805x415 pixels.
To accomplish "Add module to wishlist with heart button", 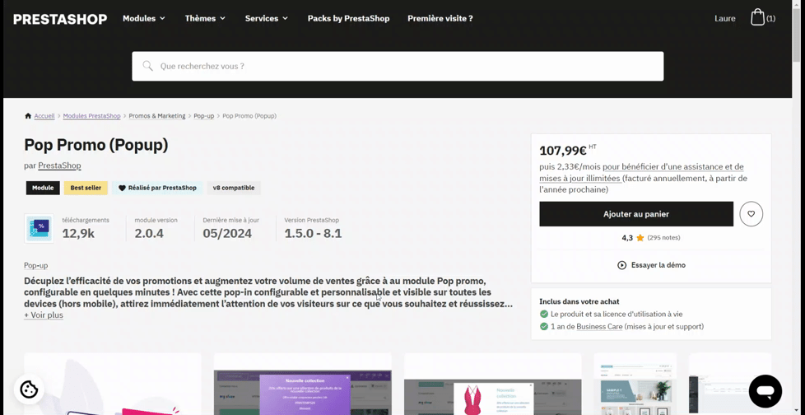I will click(x=751, y=213).
